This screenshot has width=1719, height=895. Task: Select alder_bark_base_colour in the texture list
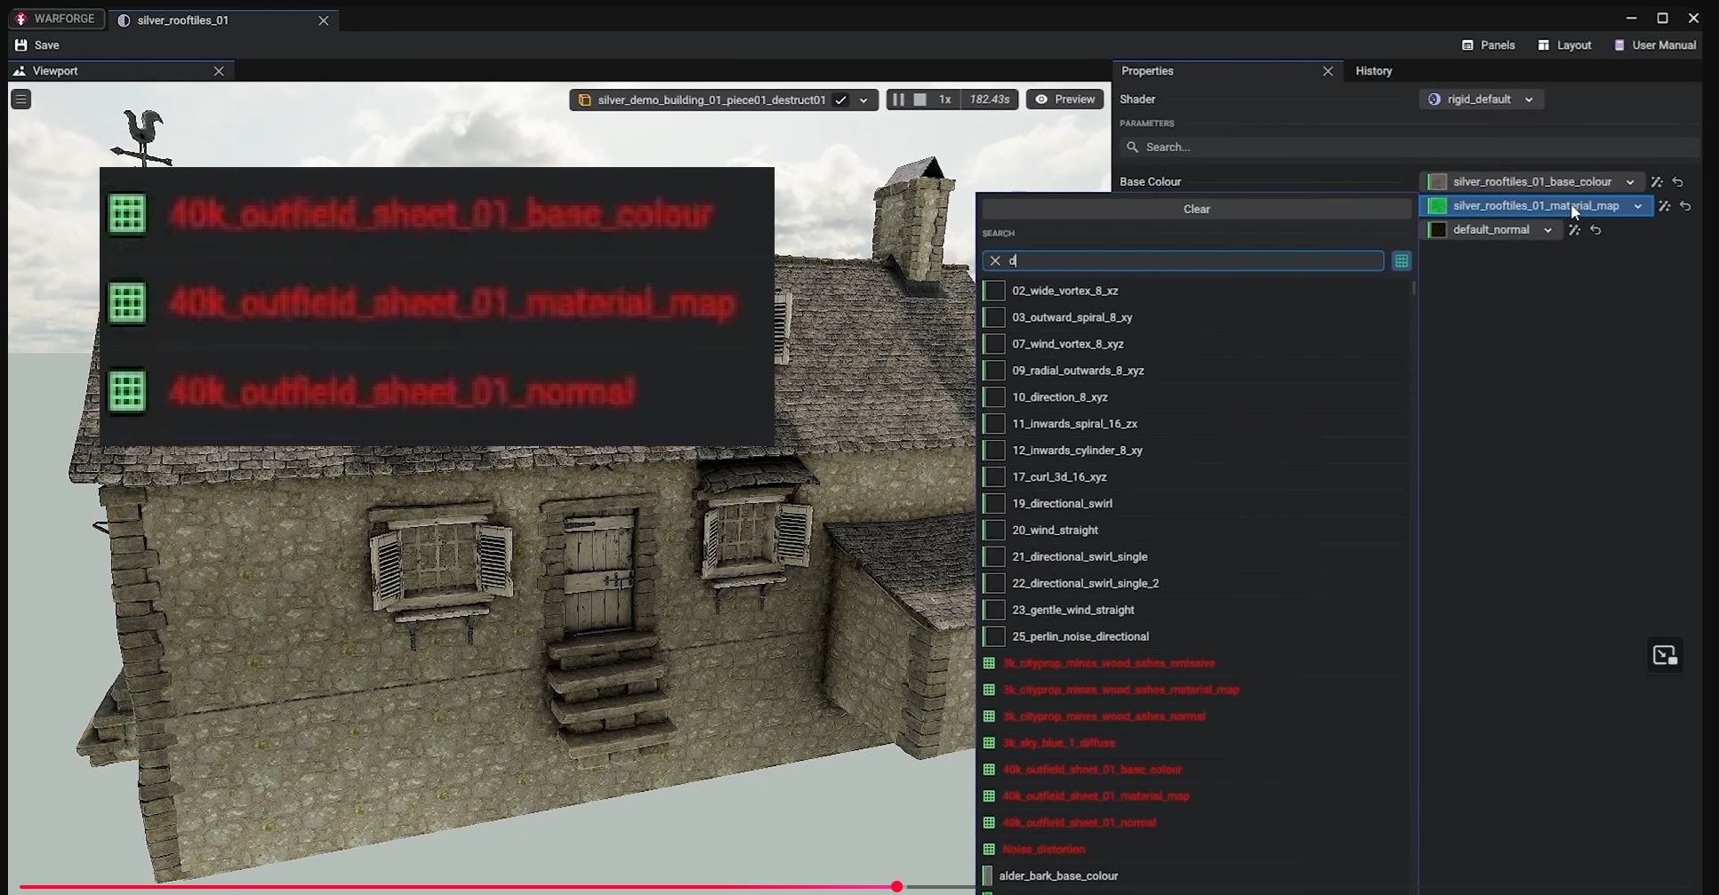tap(1196, 877)
